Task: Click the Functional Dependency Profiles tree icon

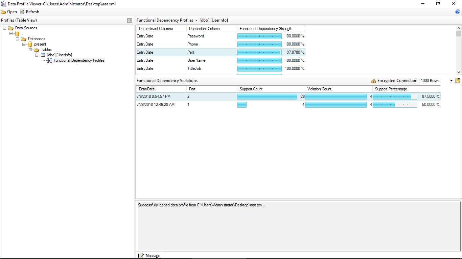Action: click(49, 60)
